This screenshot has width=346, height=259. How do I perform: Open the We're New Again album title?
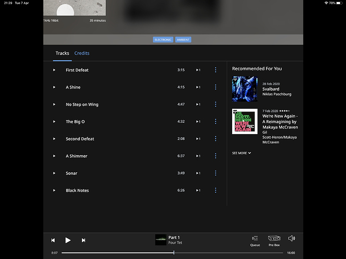coord(280,122)
